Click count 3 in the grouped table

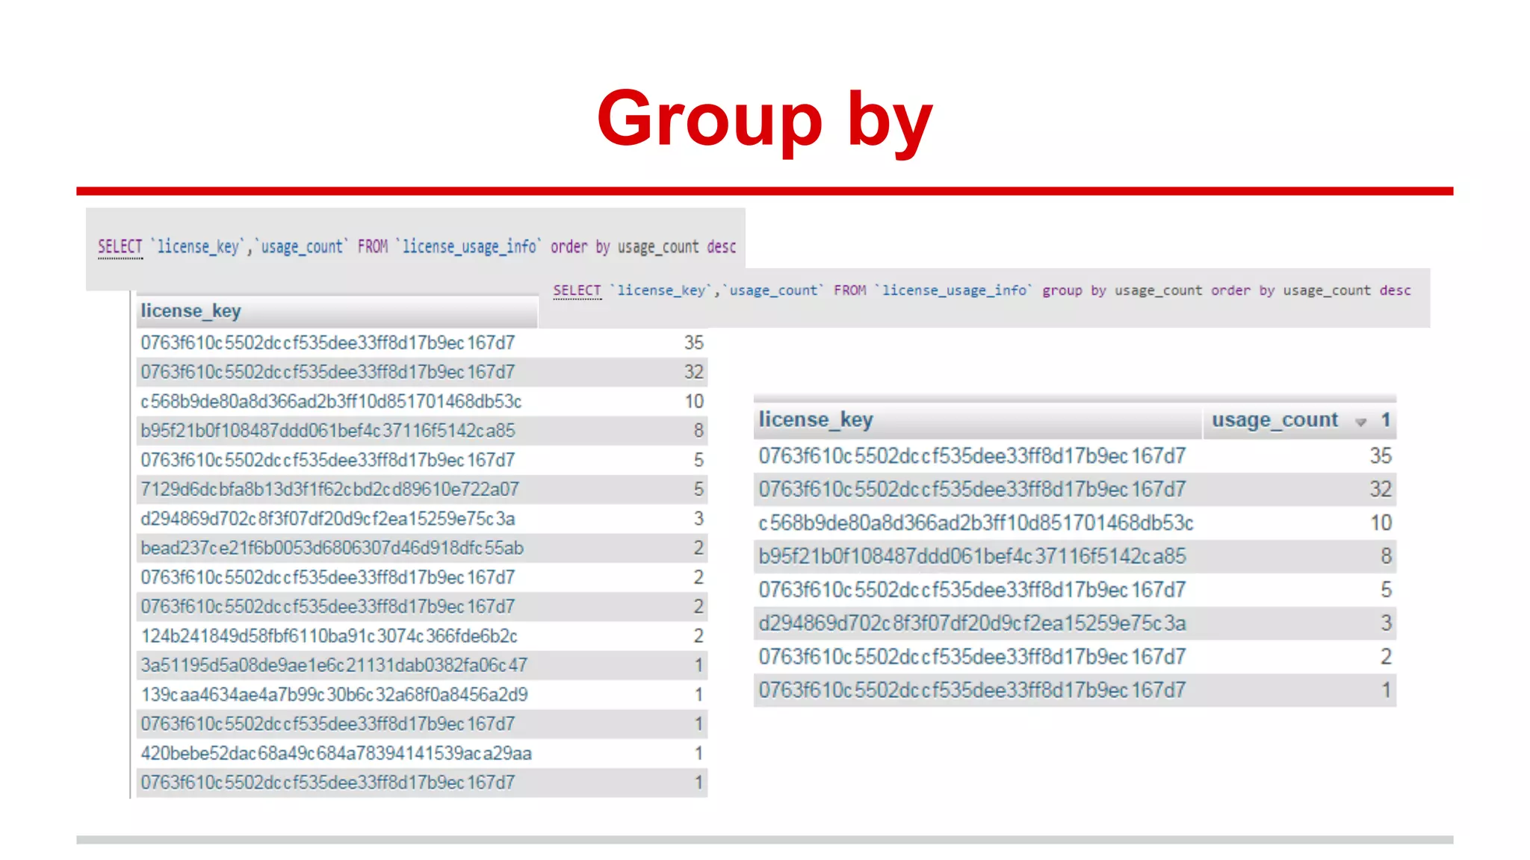pos(1386,623)
